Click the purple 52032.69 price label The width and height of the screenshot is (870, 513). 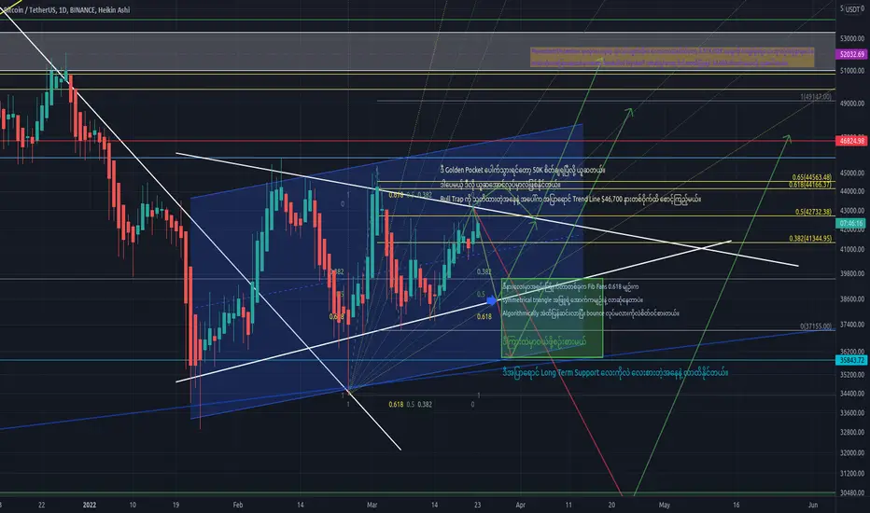click(851, 54)
